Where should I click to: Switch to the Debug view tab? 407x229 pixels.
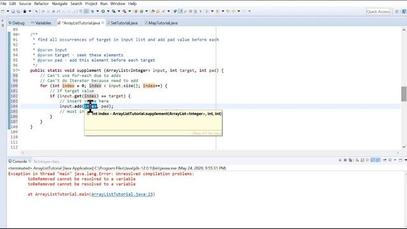(x=17, y=23)
